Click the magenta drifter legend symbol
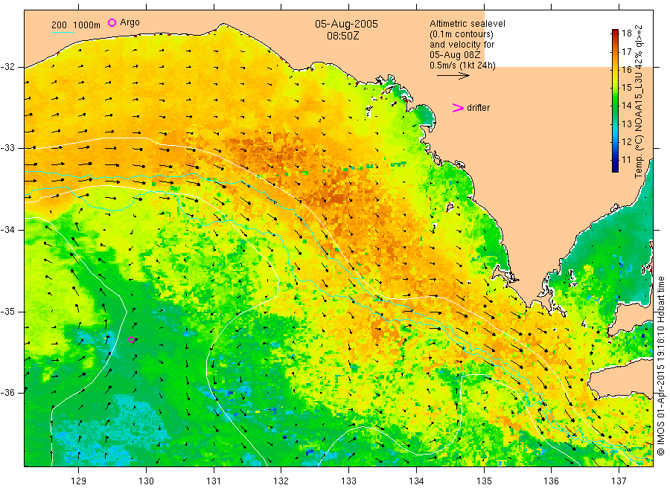Screen dimensions: 670x491 coord(458,108)
